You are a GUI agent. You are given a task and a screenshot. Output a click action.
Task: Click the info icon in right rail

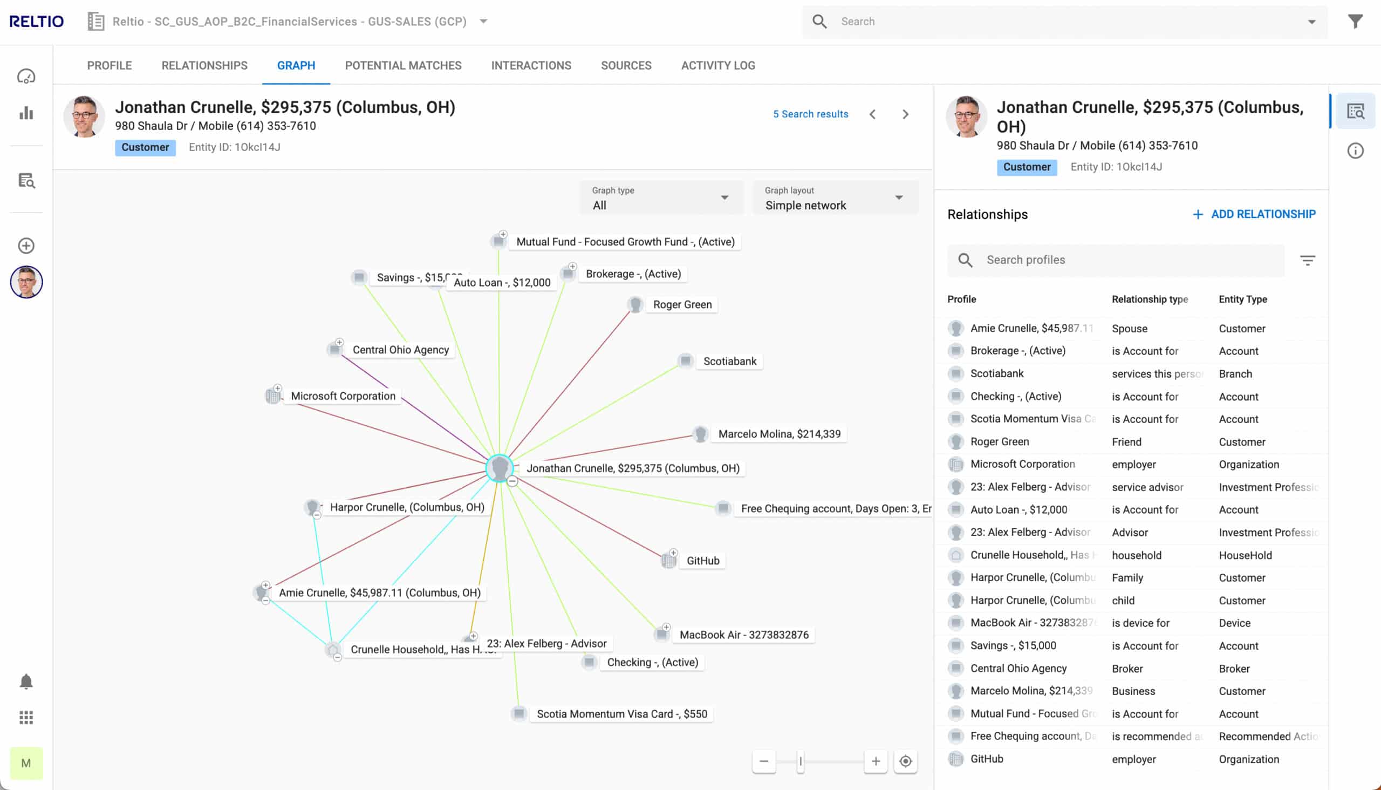pos(1355,151)
